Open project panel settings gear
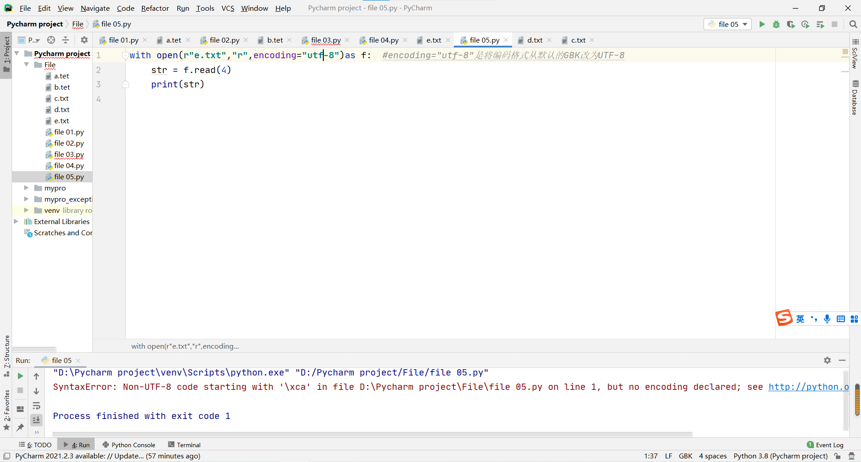The image size is (861, 462). 84,40
